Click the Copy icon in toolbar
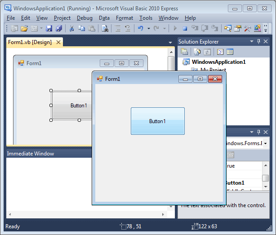 tap(81, 28)
